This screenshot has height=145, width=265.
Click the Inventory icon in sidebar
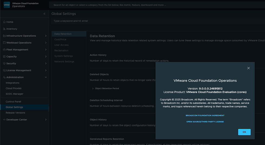[4, 29]
